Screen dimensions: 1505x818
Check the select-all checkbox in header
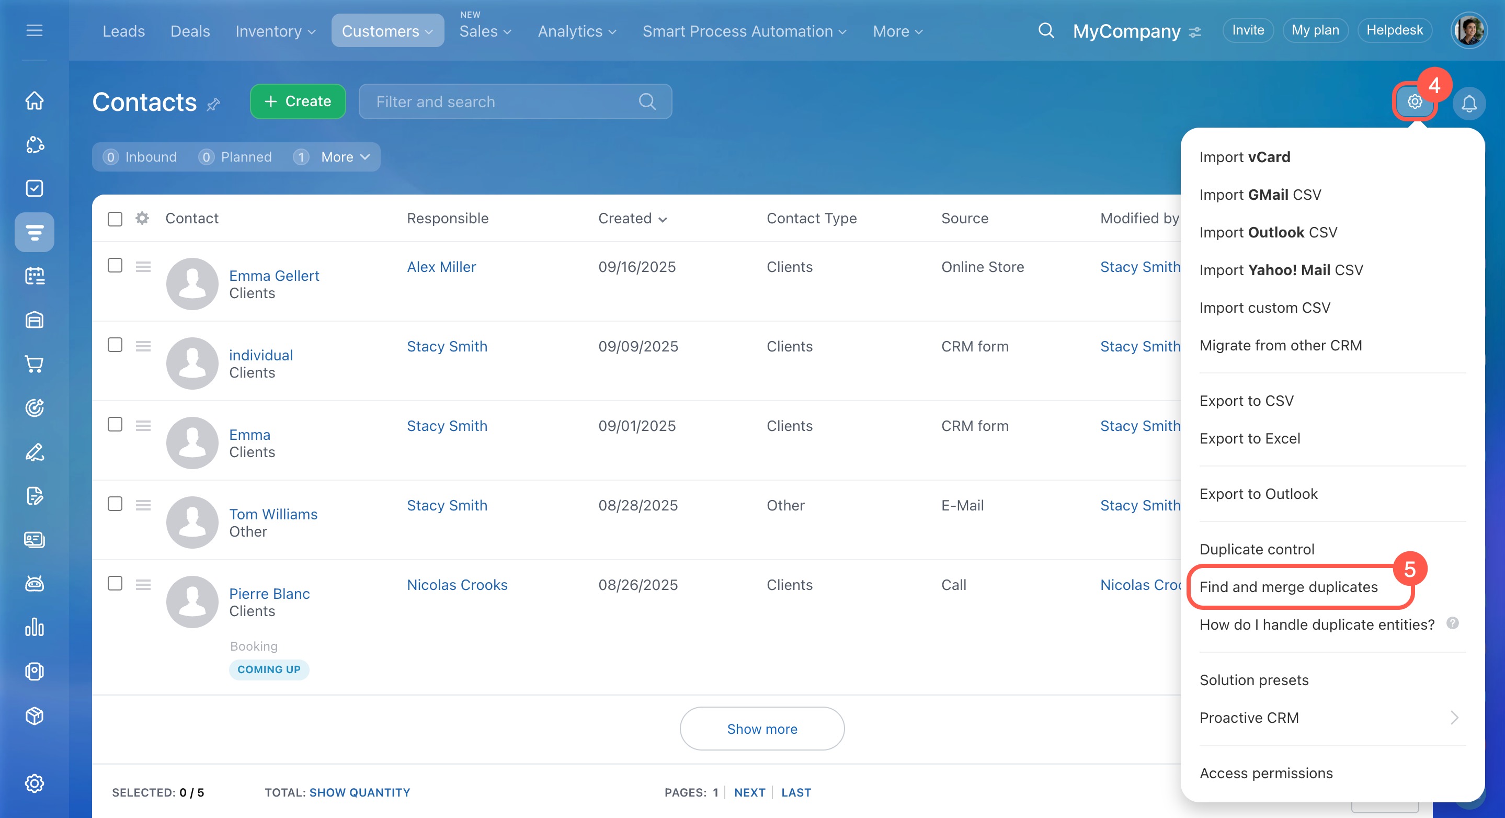pyautogui.click(x=115, y=219)
